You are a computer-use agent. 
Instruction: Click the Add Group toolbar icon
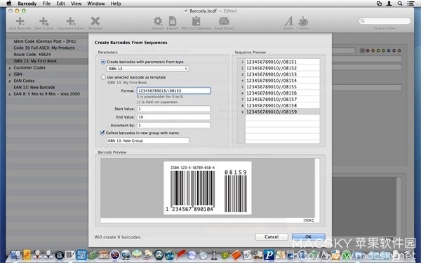[x=44, y=22]
